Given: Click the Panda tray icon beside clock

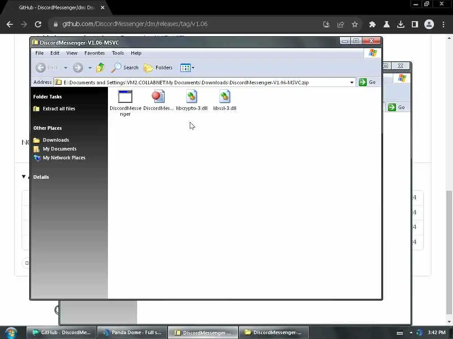Looking at the screenshot, I should pos(419,333).
